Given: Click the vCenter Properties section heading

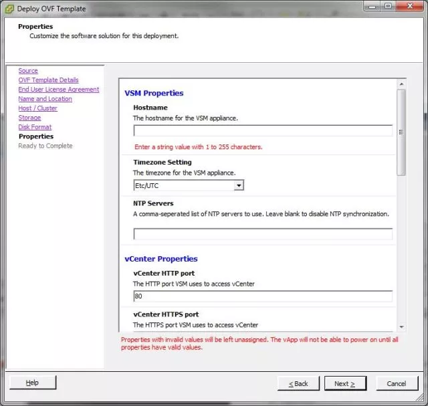Looking at the screenshot, I should 161,259.
